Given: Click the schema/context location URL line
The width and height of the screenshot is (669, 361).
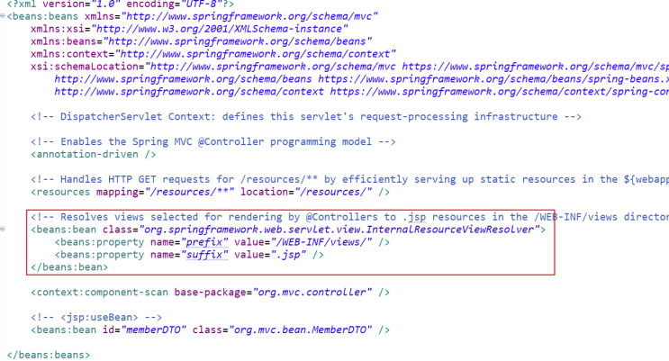Looking at the screenshot, I should pyautogui.click(x=361, y=91).
